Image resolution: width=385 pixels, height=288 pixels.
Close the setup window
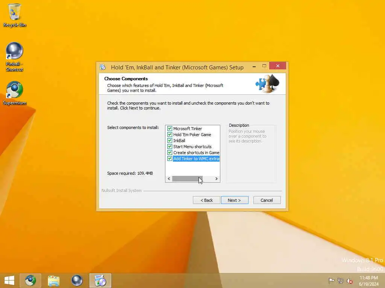(x=278, y=66)
